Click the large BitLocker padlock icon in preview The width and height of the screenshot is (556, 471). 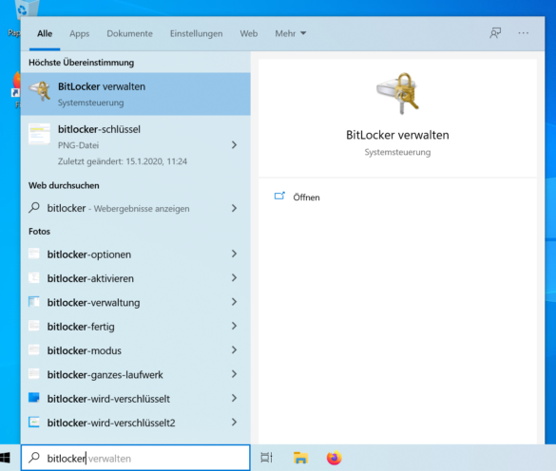click(x=397, y=94)
